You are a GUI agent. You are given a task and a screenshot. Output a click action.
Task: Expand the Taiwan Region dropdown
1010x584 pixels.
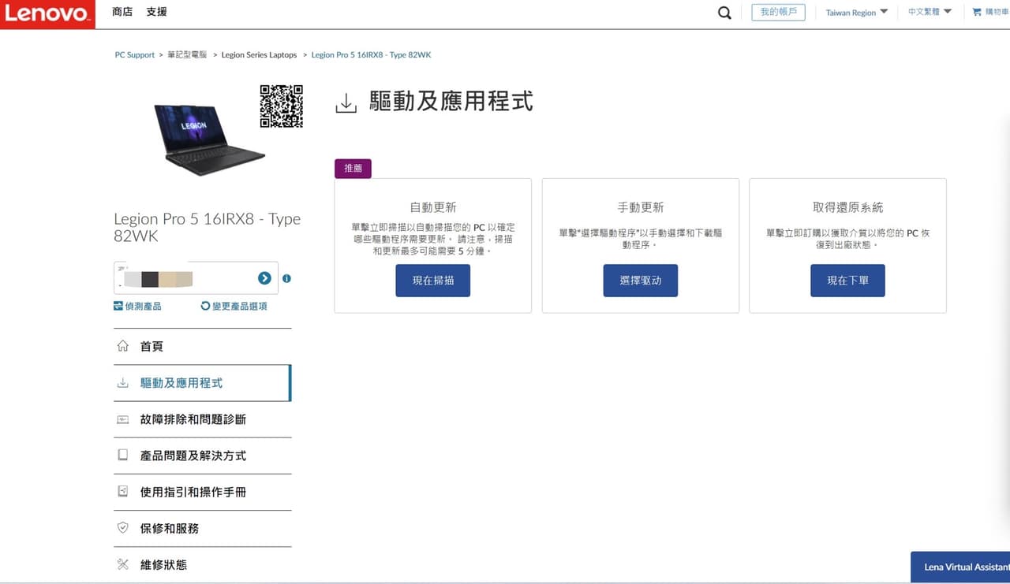click(x=857, y=13)
